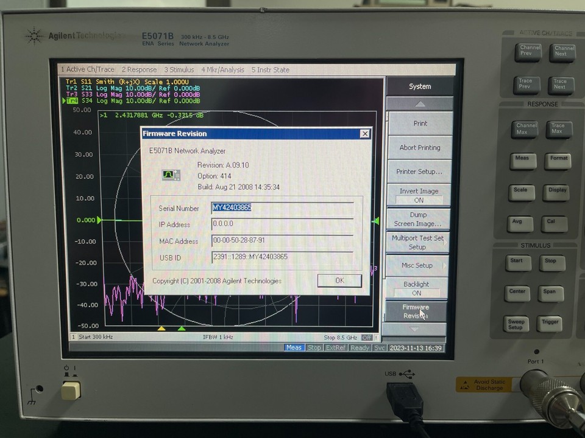
Task: Click the Svc indicator on the status bar
Action: coord(381,347)
